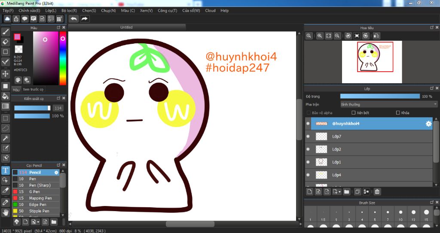The height and width of the screenshot is (233, 440).
Task: Open settings gear for @huynhkhoi4 layer
Action: [428, 124]
